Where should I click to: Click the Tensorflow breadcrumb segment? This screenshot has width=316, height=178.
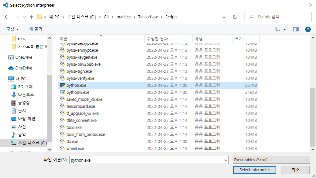[x=148, y=17]
